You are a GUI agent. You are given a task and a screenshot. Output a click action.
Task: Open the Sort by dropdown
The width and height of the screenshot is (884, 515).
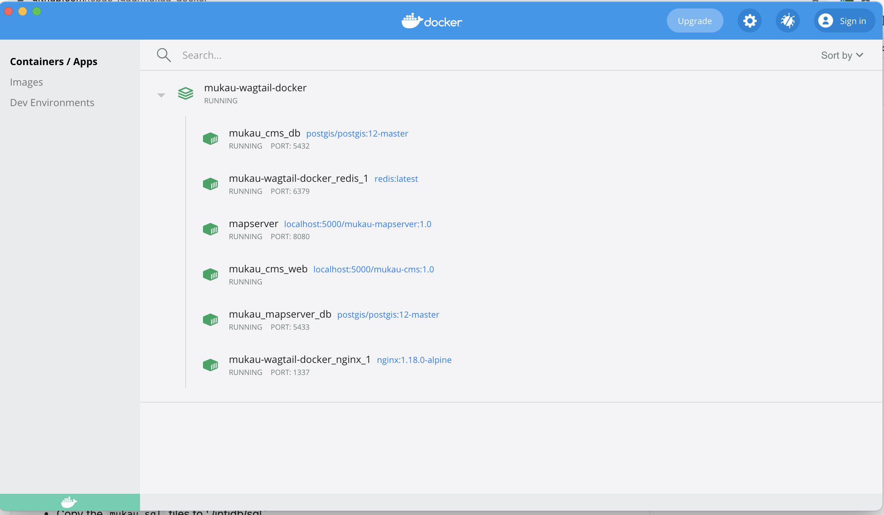coord(842,56)
